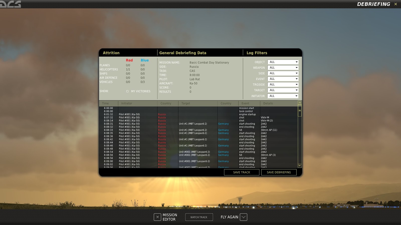The width and height of the screenshot is (401, 225).
Task: Go to Mission Editor label
Action: pos(170,217)
